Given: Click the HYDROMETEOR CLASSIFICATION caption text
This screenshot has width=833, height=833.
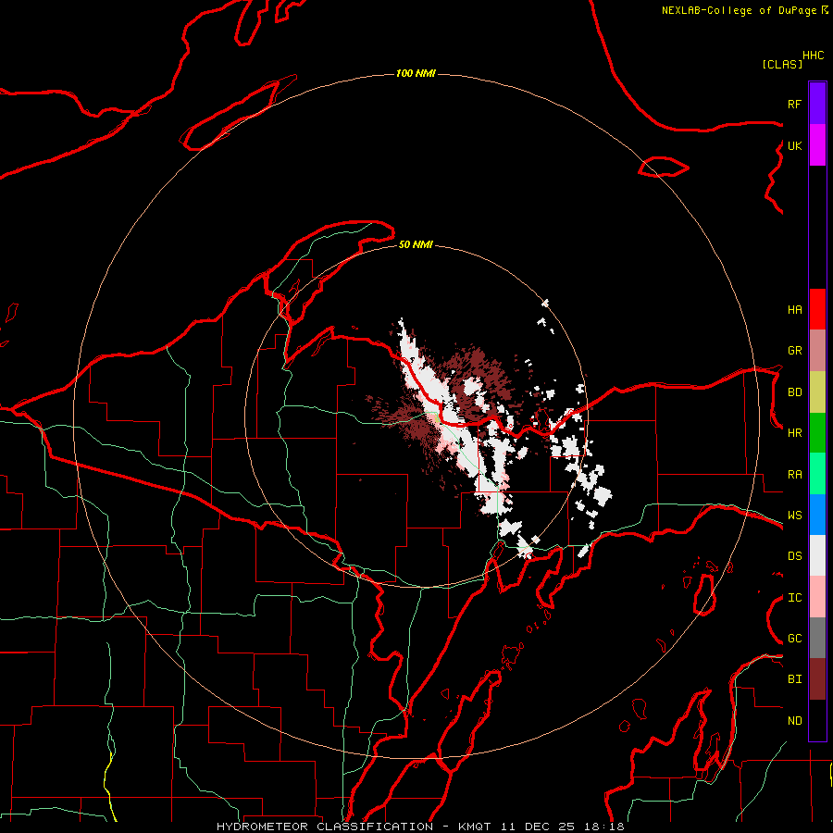Looking at the screenshot, I should (x=325, y=827).
